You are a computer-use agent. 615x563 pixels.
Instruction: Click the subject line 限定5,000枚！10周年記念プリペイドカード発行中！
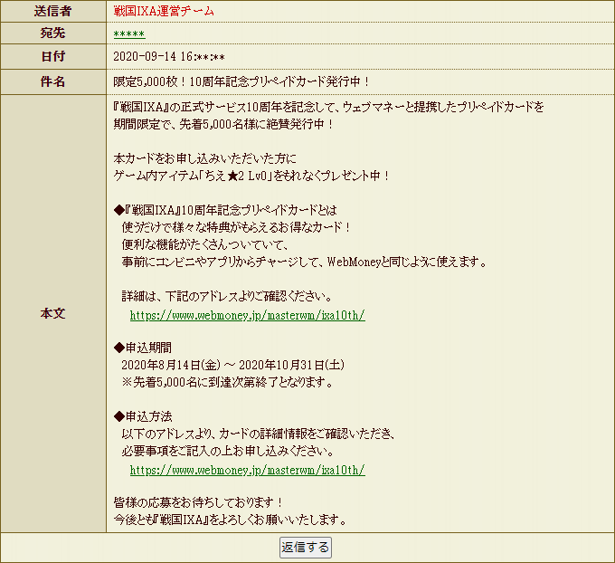click(241, 81)
